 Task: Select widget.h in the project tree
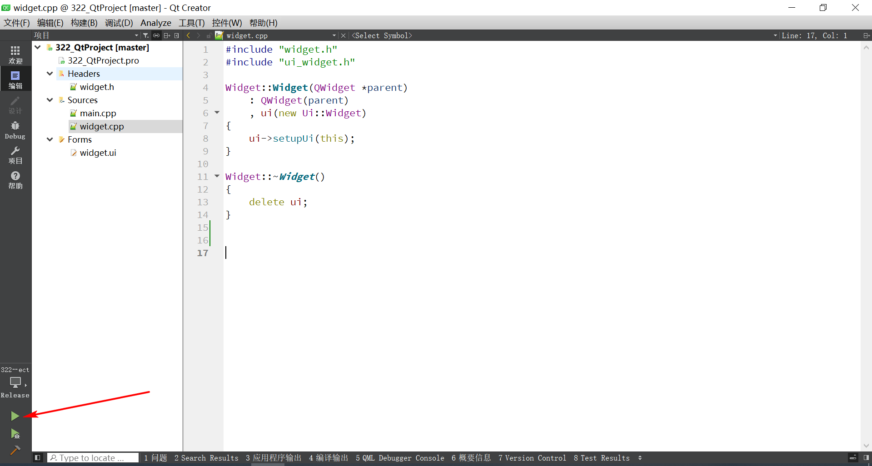click(x=97, y=87)
